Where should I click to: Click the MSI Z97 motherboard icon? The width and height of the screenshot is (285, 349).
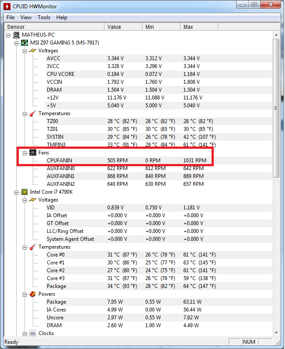[x=24, y=43]
